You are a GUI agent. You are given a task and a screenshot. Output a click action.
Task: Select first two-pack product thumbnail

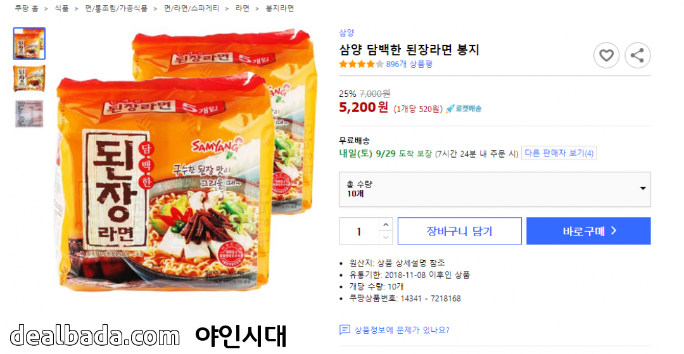coord(29,44)
